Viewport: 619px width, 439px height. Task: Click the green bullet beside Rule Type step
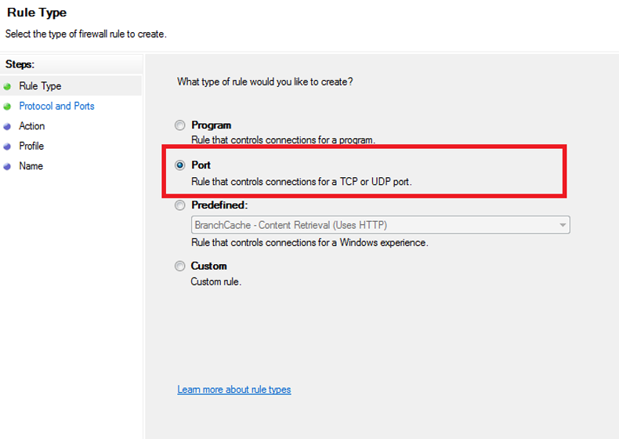pyautogui.click(x=8, y=86)
